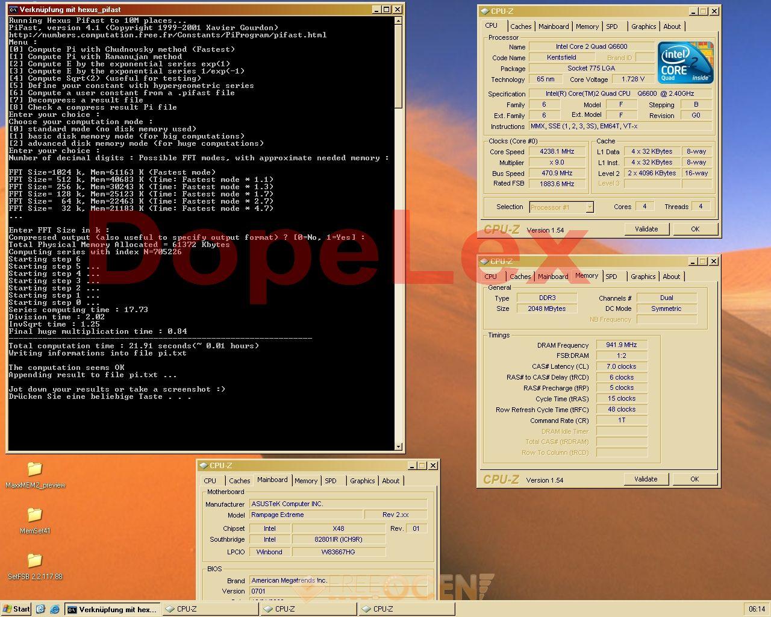Viewport: 771px width, 617px height.
Task: Select About tab in middle CPU-Z memory window
Action: coord(672,277)
